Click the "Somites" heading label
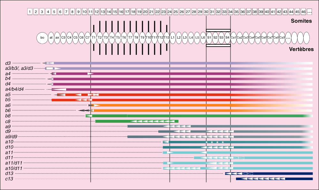Image resolution: width=319 pixels, height=190 pixels. [x=302, y=21]
